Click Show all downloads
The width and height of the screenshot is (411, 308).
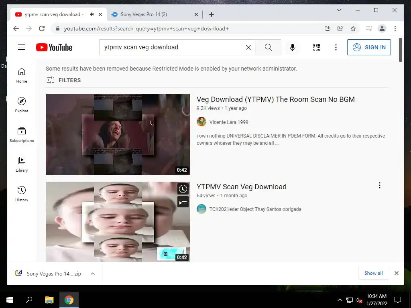tap(374, 273)
